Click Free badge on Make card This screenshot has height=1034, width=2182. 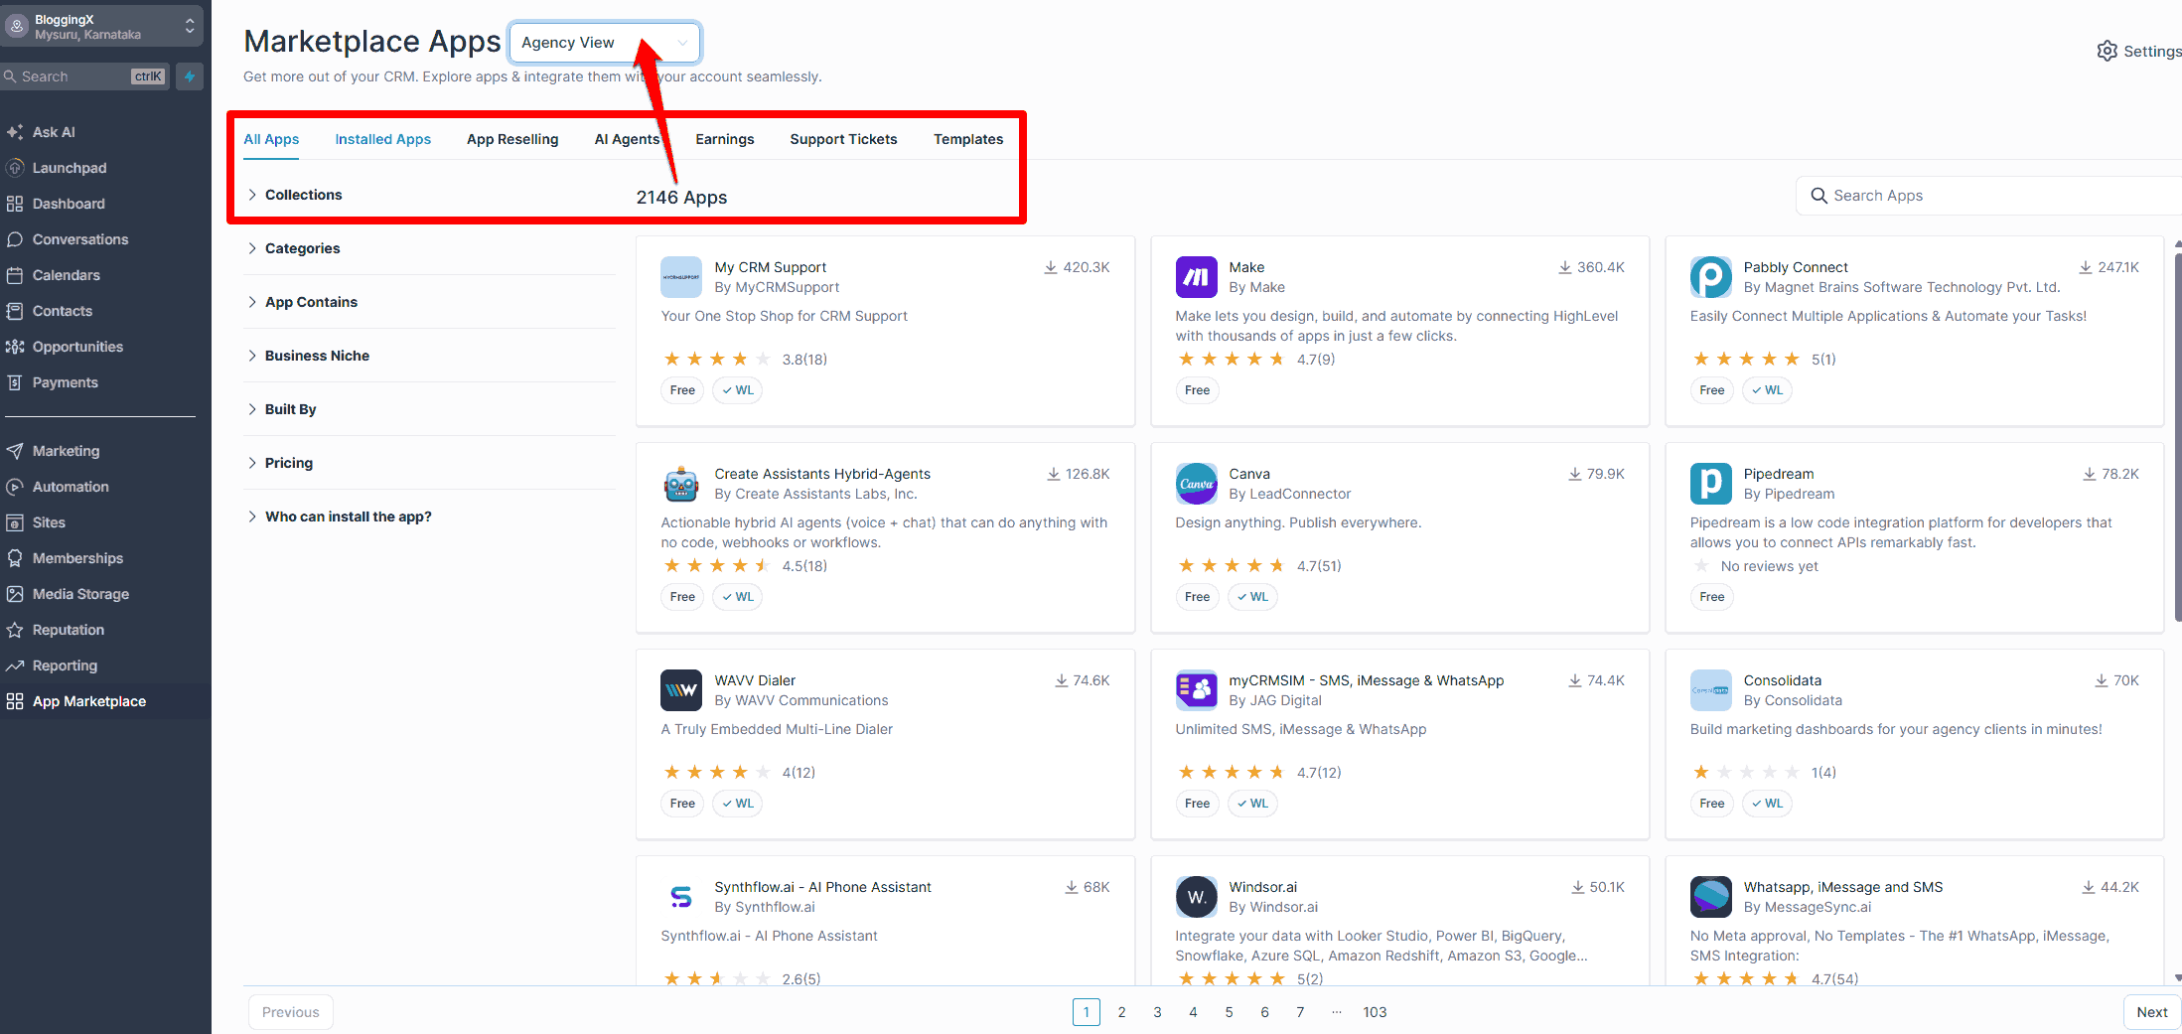pyautogui.click(x=1197, y=390)
